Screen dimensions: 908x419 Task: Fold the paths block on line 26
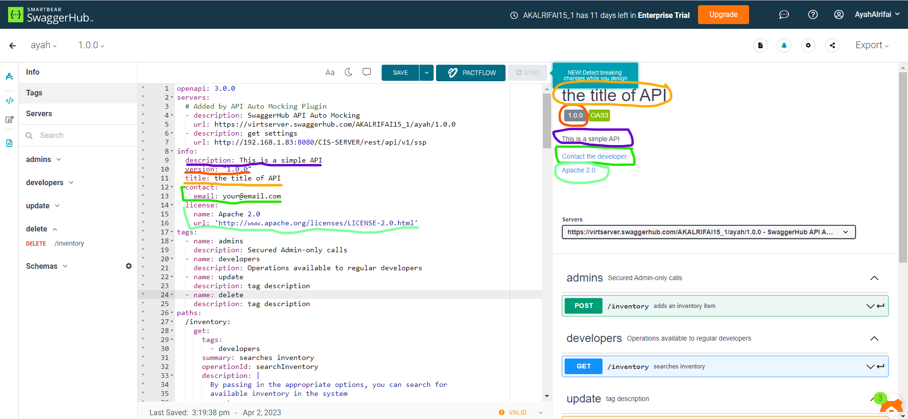(172, 313)
